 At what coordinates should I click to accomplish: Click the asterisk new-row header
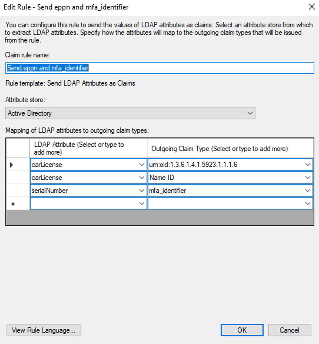18,204
